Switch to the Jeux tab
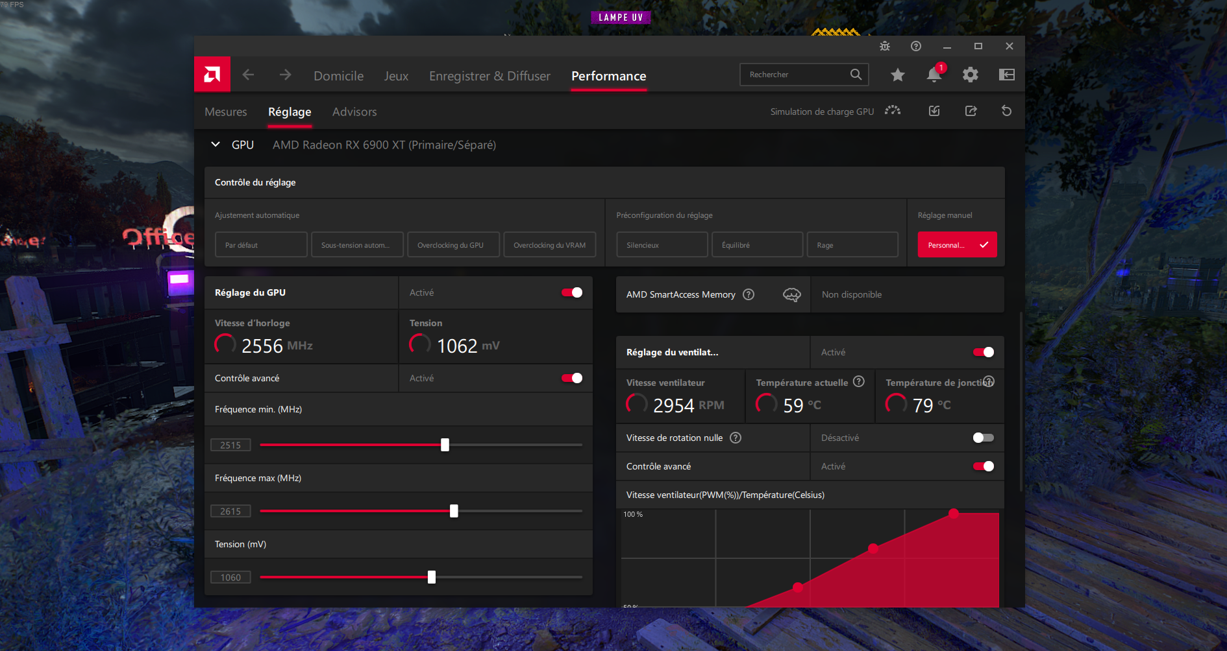 pyautogui.click(x=396, y=76)
